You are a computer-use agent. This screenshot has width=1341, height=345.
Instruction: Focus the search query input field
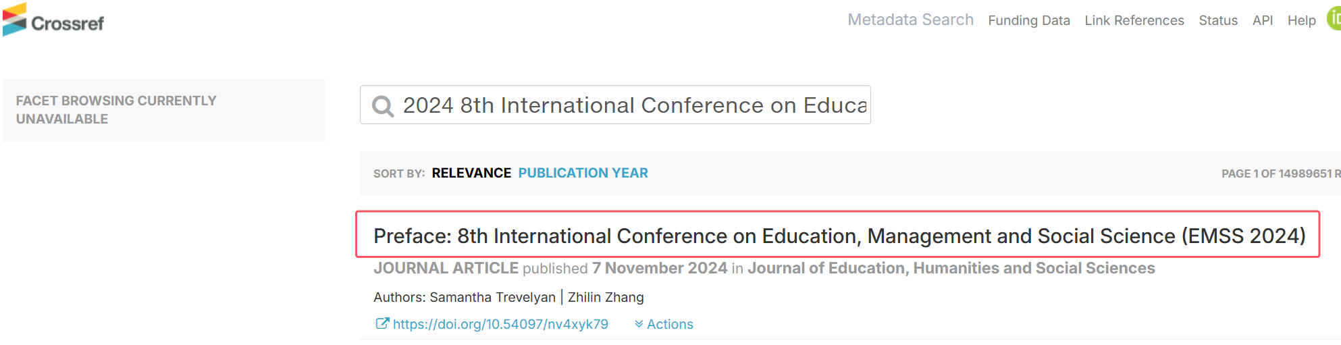point(615,105)
